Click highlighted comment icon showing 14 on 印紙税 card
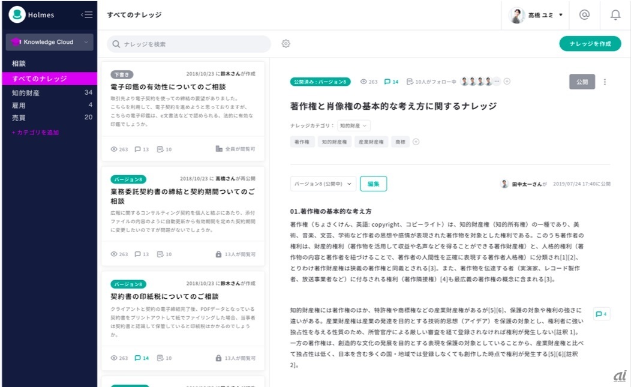 pos(137,358)
